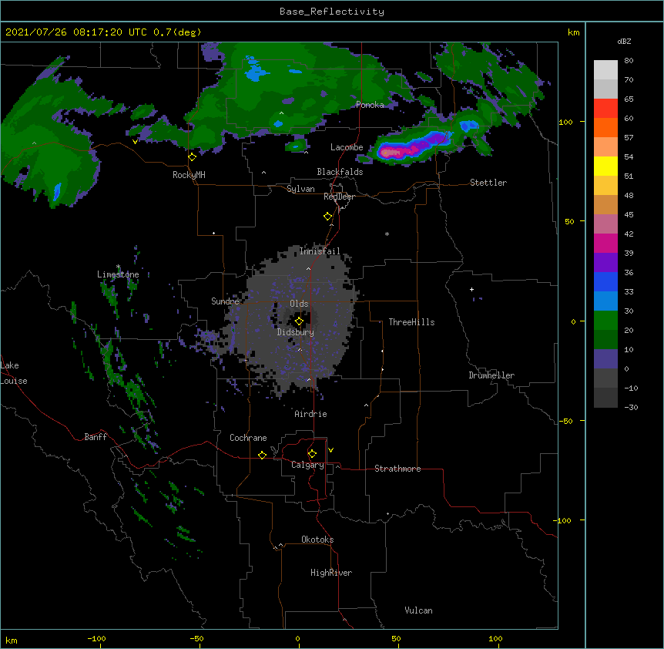The image size is (664, 649).
Task: Select the yellow diamond marker south of RedDeer
Action: click(x=328, y=217)
